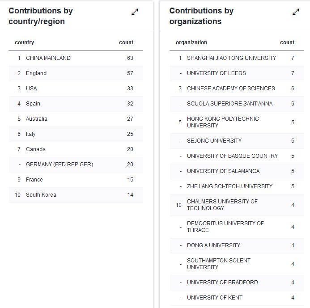Click the USA entry
Viewport: 310px width, 308px height.
31,89
